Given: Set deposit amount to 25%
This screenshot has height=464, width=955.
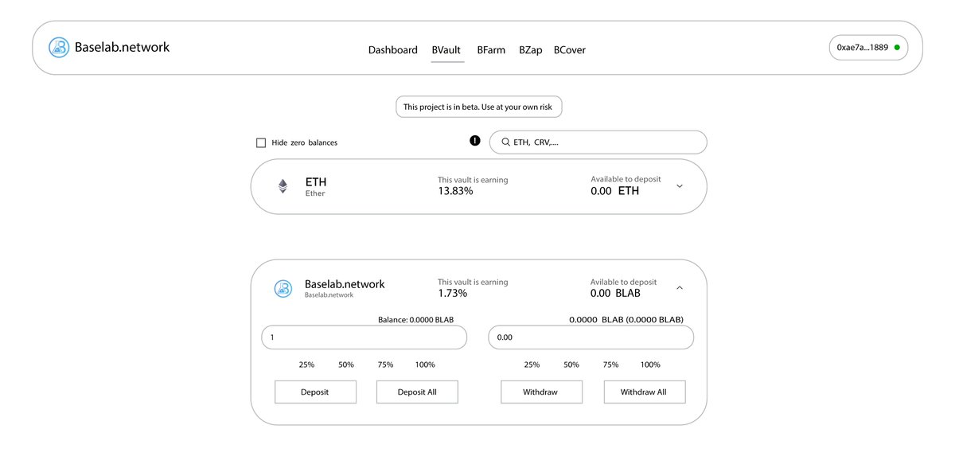Looking at the screenshot, I should coord(306,365).
